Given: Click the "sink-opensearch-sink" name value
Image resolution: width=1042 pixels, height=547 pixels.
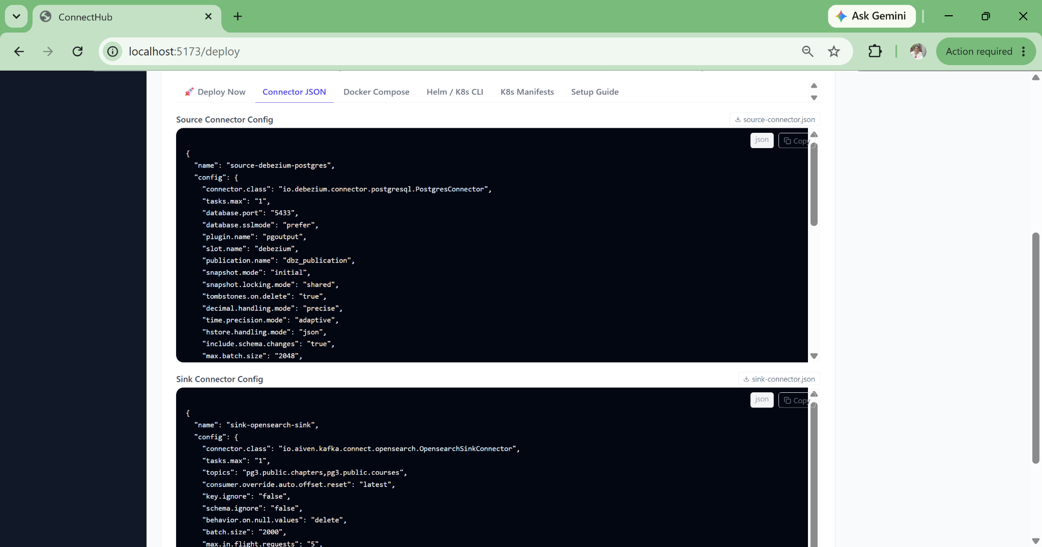Looking at the screenshot, I should [270, 425].
